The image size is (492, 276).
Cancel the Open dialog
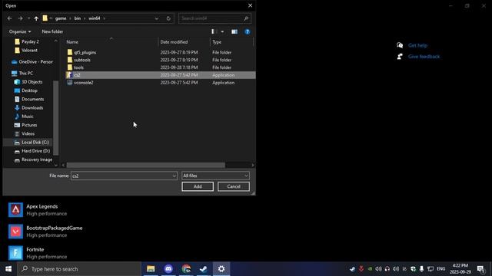[234, 186]
